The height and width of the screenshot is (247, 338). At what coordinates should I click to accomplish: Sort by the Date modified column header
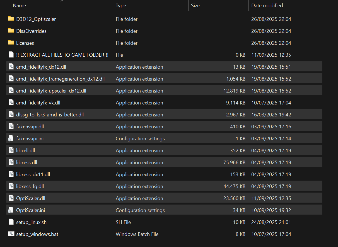(267, 6)
